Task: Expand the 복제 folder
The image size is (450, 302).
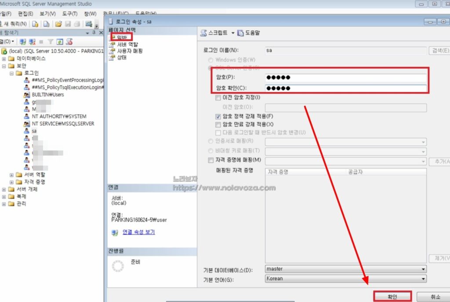Action: 4,197
